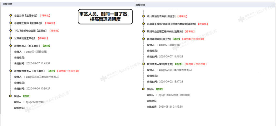Select the 公章审批施工单位 step title
This screenshot has width=276, height=126.
coord(25,38)
